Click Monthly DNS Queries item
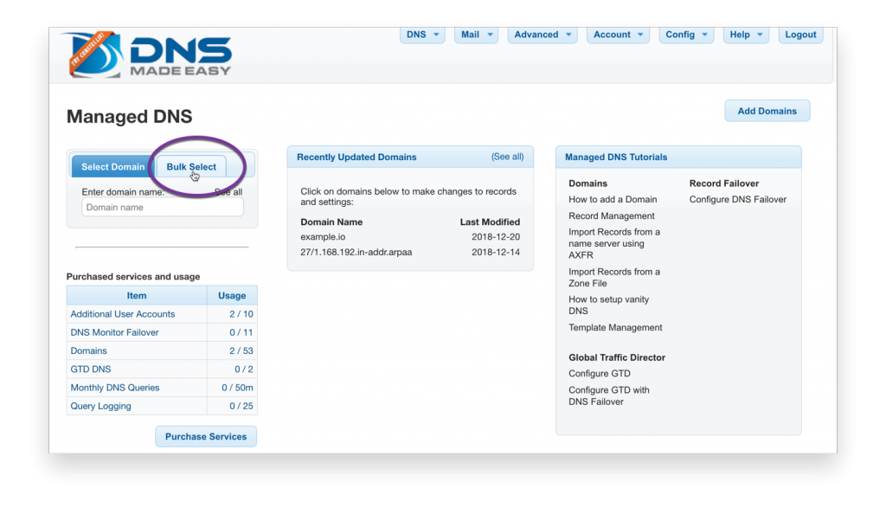The height and width of the screenshot is (527, 886). pyautogui.click(x=115, y=388)
